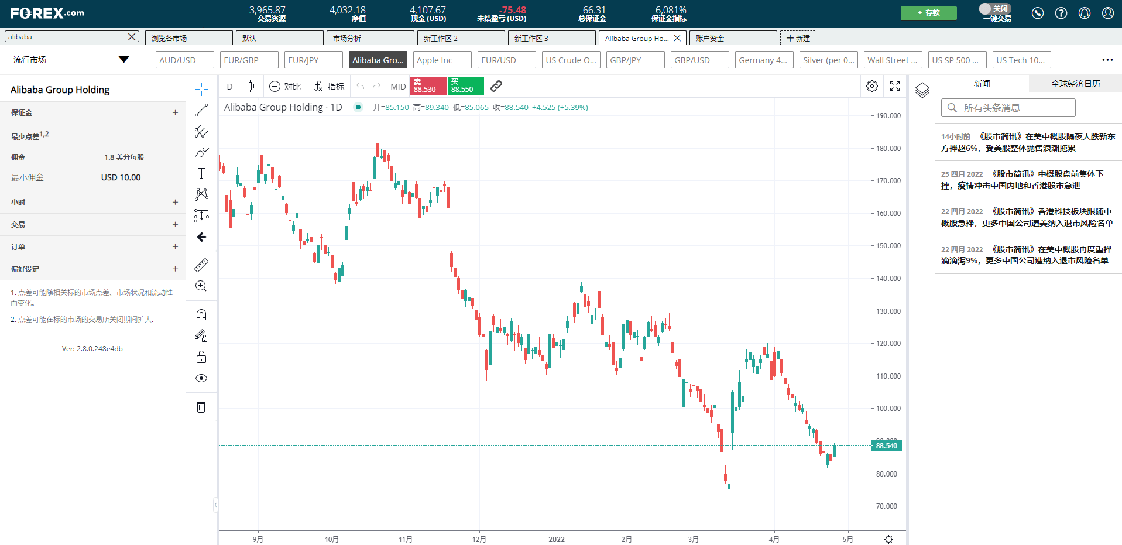Open the 14小时前 中概股 news headline
This screenshot has width=1122, height=545.
click(1028, 142)
